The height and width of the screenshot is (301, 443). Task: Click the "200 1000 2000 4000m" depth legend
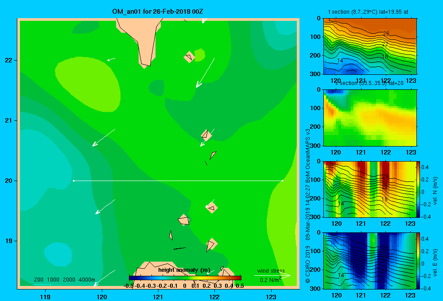(x=64, y=280)
